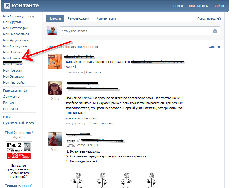Switch to the Комментарии tab
This screenshot has width=237, height=188.
(x=106, y=18)
